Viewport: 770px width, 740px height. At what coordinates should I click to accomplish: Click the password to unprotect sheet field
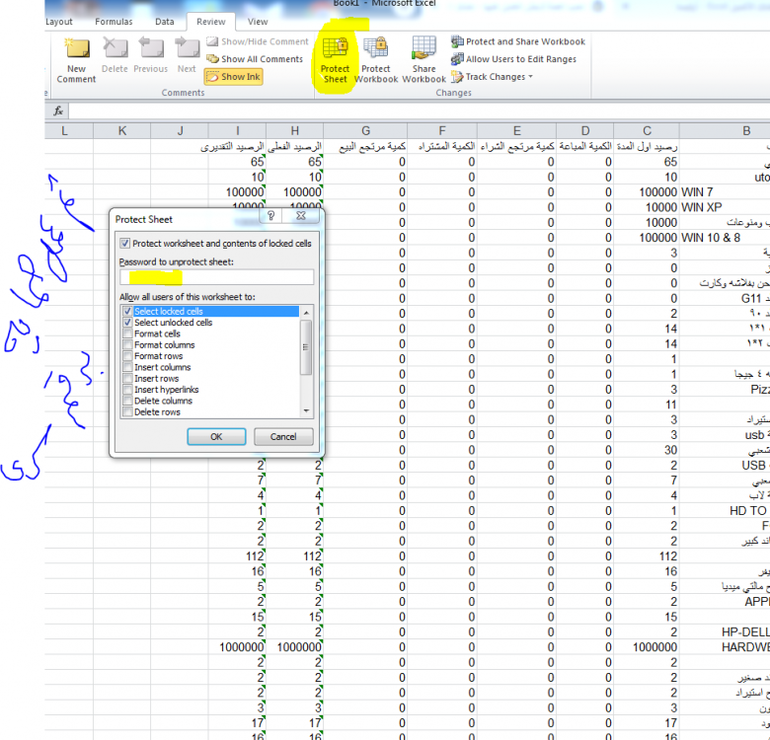coord(216,277)
